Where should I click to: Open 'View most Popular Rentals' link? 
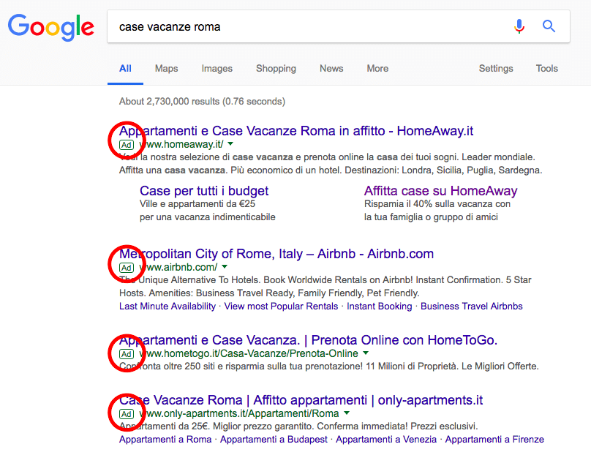click(x=281, y=306)
